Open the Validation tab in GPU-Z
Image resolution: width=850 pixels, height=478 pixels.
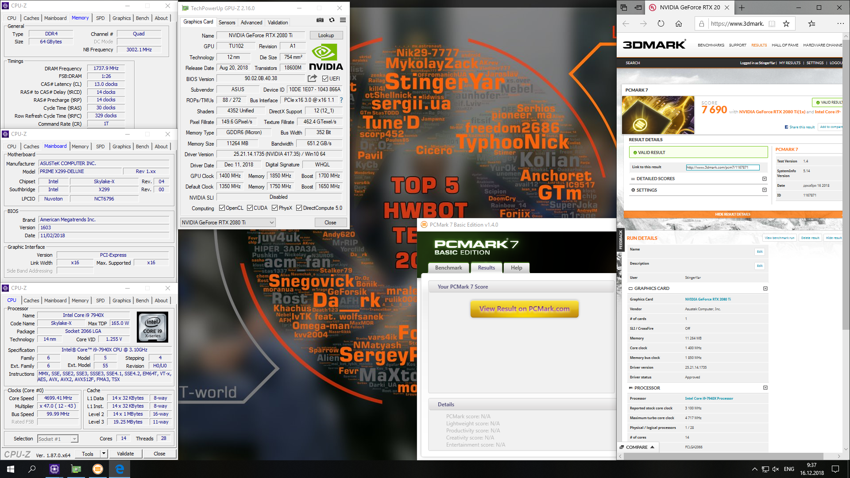278,22
